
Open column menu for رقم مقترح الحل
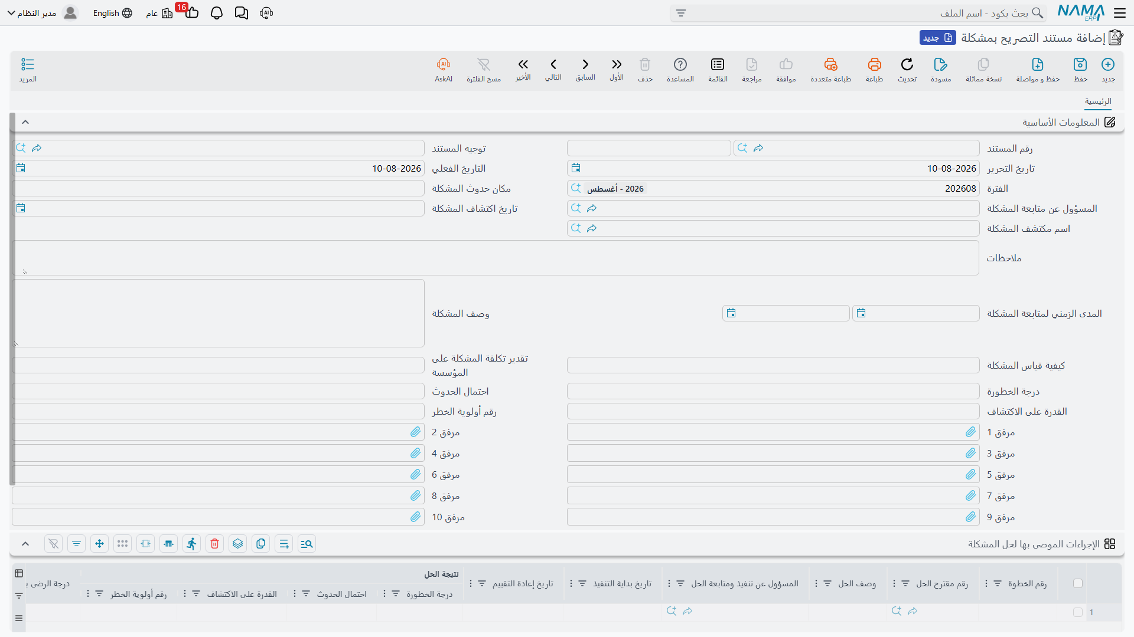tap(894, 583)
